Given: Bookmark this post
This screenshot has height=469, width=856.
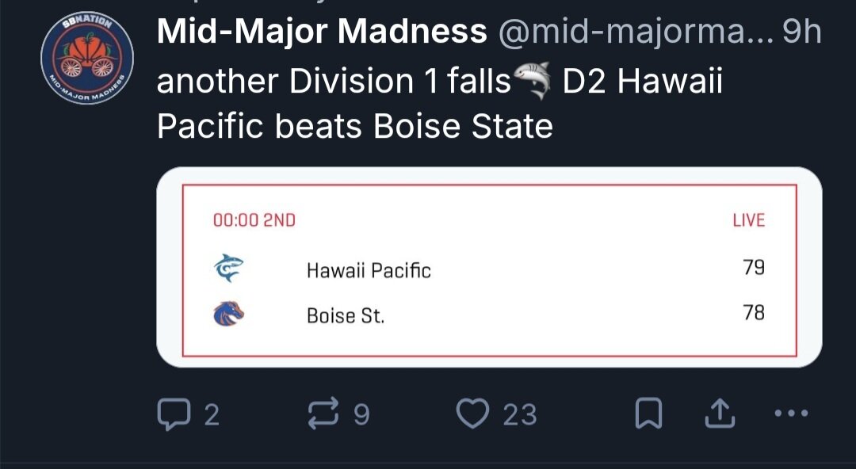Looking at the screenshot, I should click(x=648, y=414).
